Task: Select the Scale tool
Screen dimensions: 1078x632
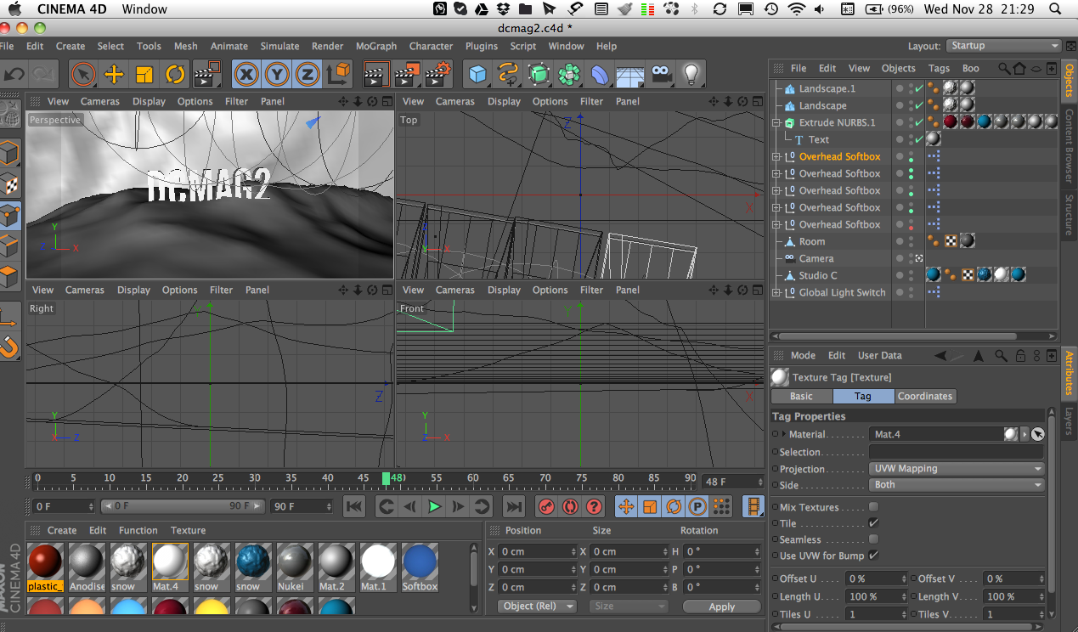Action: coord(144,74)
